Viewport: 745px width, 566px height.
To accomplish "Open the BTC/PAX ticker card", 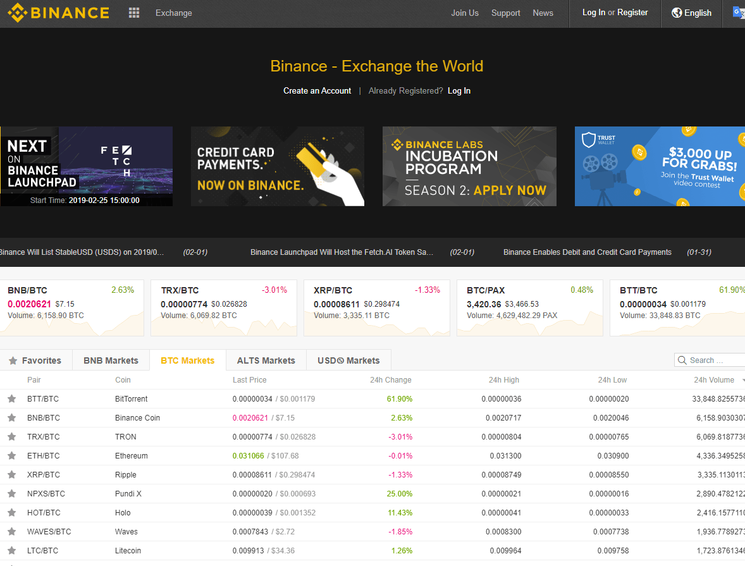I will [530, 308].
